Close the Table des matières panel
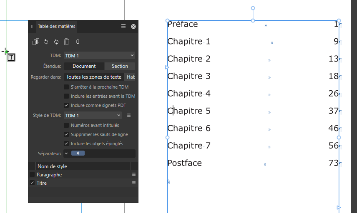 click(133, 27)
